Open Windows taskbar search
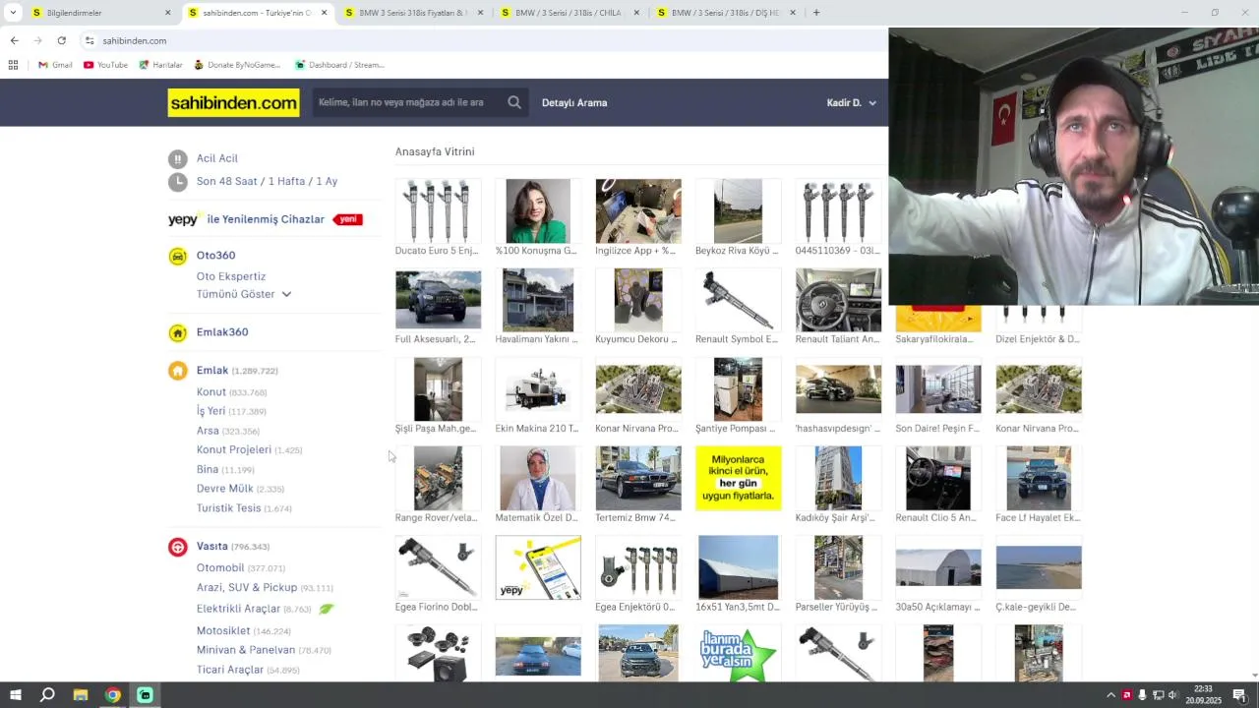1259x708 pixels. [47, 695]
